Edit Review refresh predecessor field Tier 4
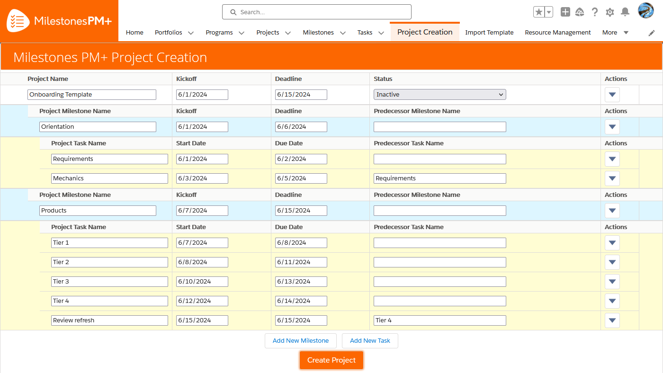This screenshot has width=663, height=373. click(x=440, y=320)
